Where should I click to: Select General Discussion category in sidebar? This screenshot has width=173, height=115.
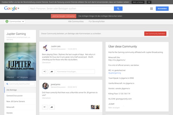20,96
